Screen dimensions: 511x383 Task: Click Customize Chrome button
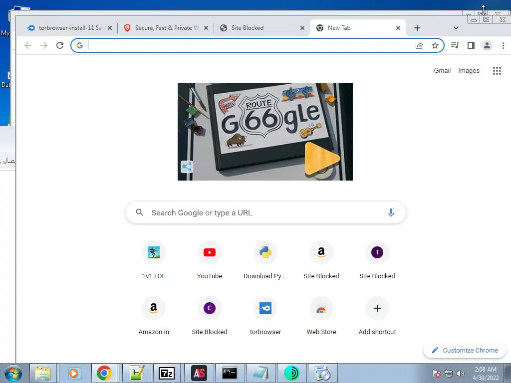coord(465,351)
